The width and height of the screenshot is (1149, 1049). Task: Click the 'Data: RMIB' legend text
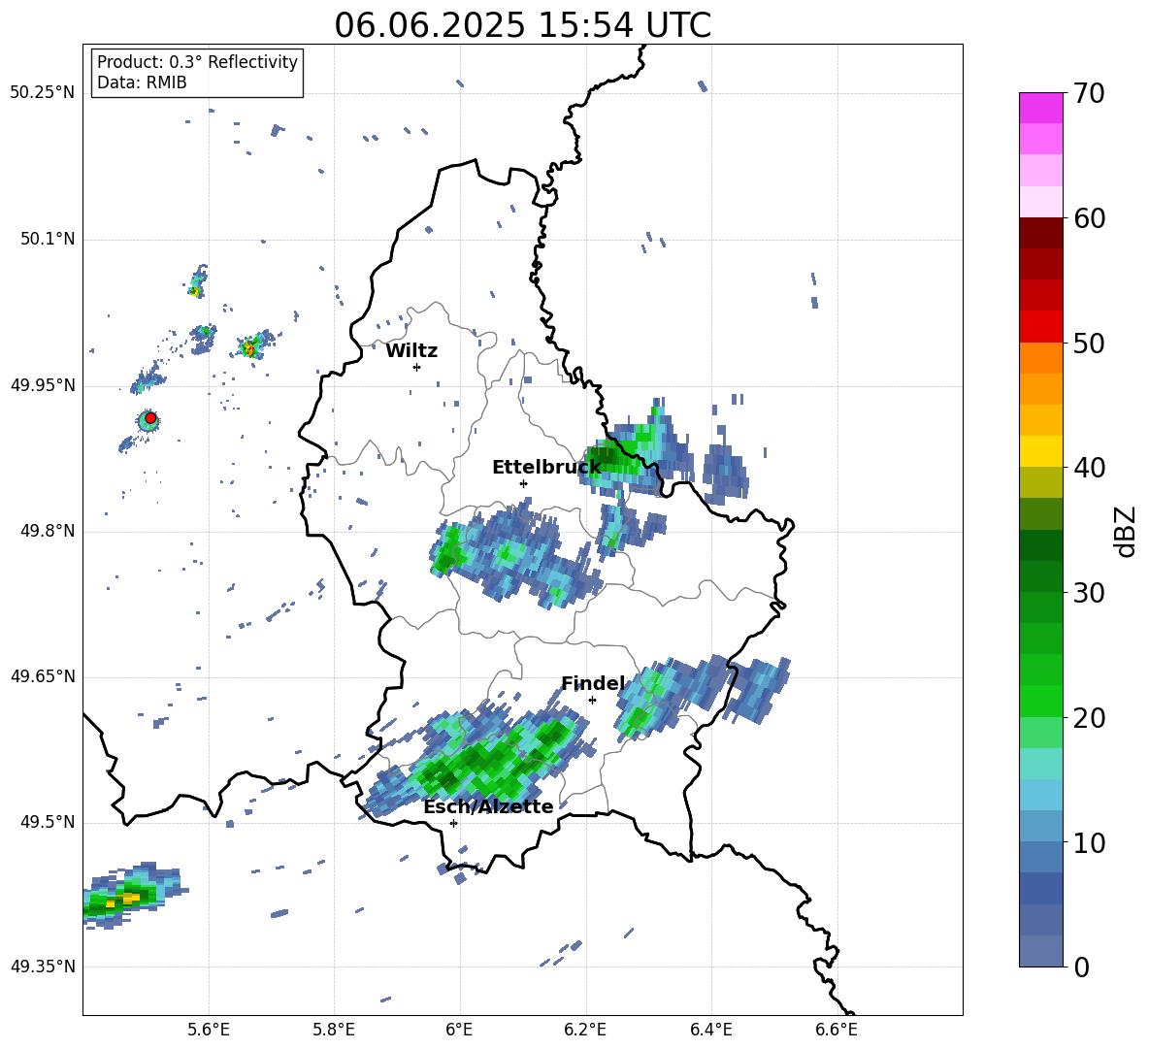point(142,82)
